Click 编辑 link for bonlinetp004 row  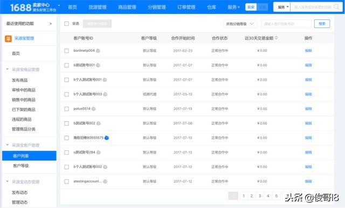308,51
